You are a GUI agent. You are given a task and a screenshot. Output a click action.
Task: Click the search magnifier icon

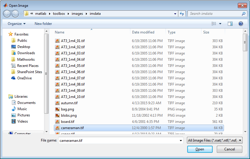click(x=243, y=14)
